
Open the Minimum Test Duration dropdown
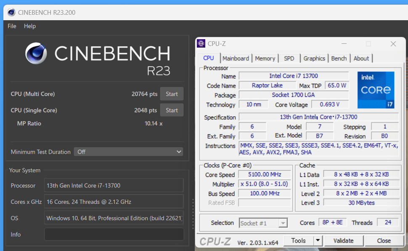point(129,152)
